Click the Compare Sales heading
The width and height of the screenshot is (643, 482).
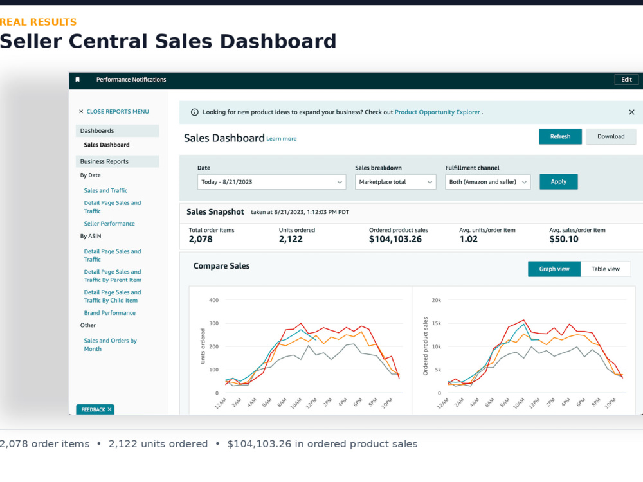[x=221, y=266]
